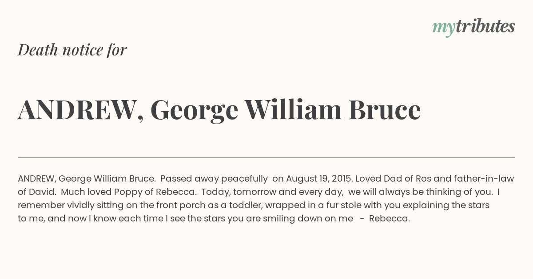
Task: Click the name Ros in the notice
Action: 423,179
